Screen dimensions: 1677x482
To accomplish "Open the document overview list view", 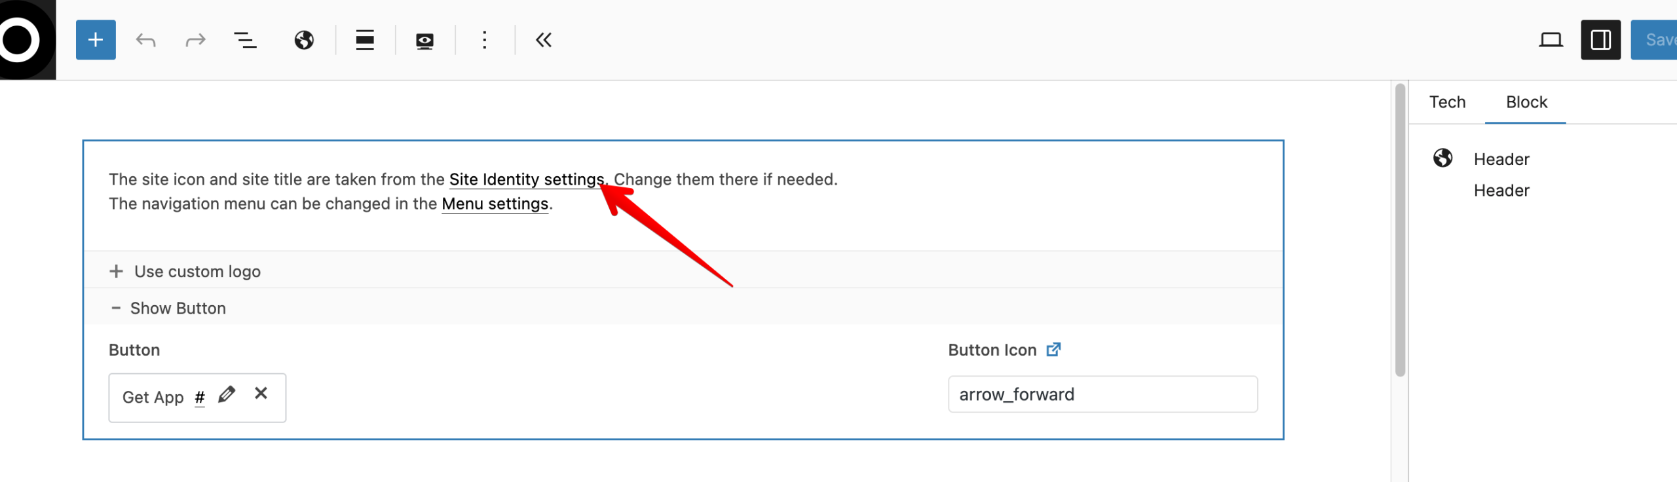I will (245, 41).
